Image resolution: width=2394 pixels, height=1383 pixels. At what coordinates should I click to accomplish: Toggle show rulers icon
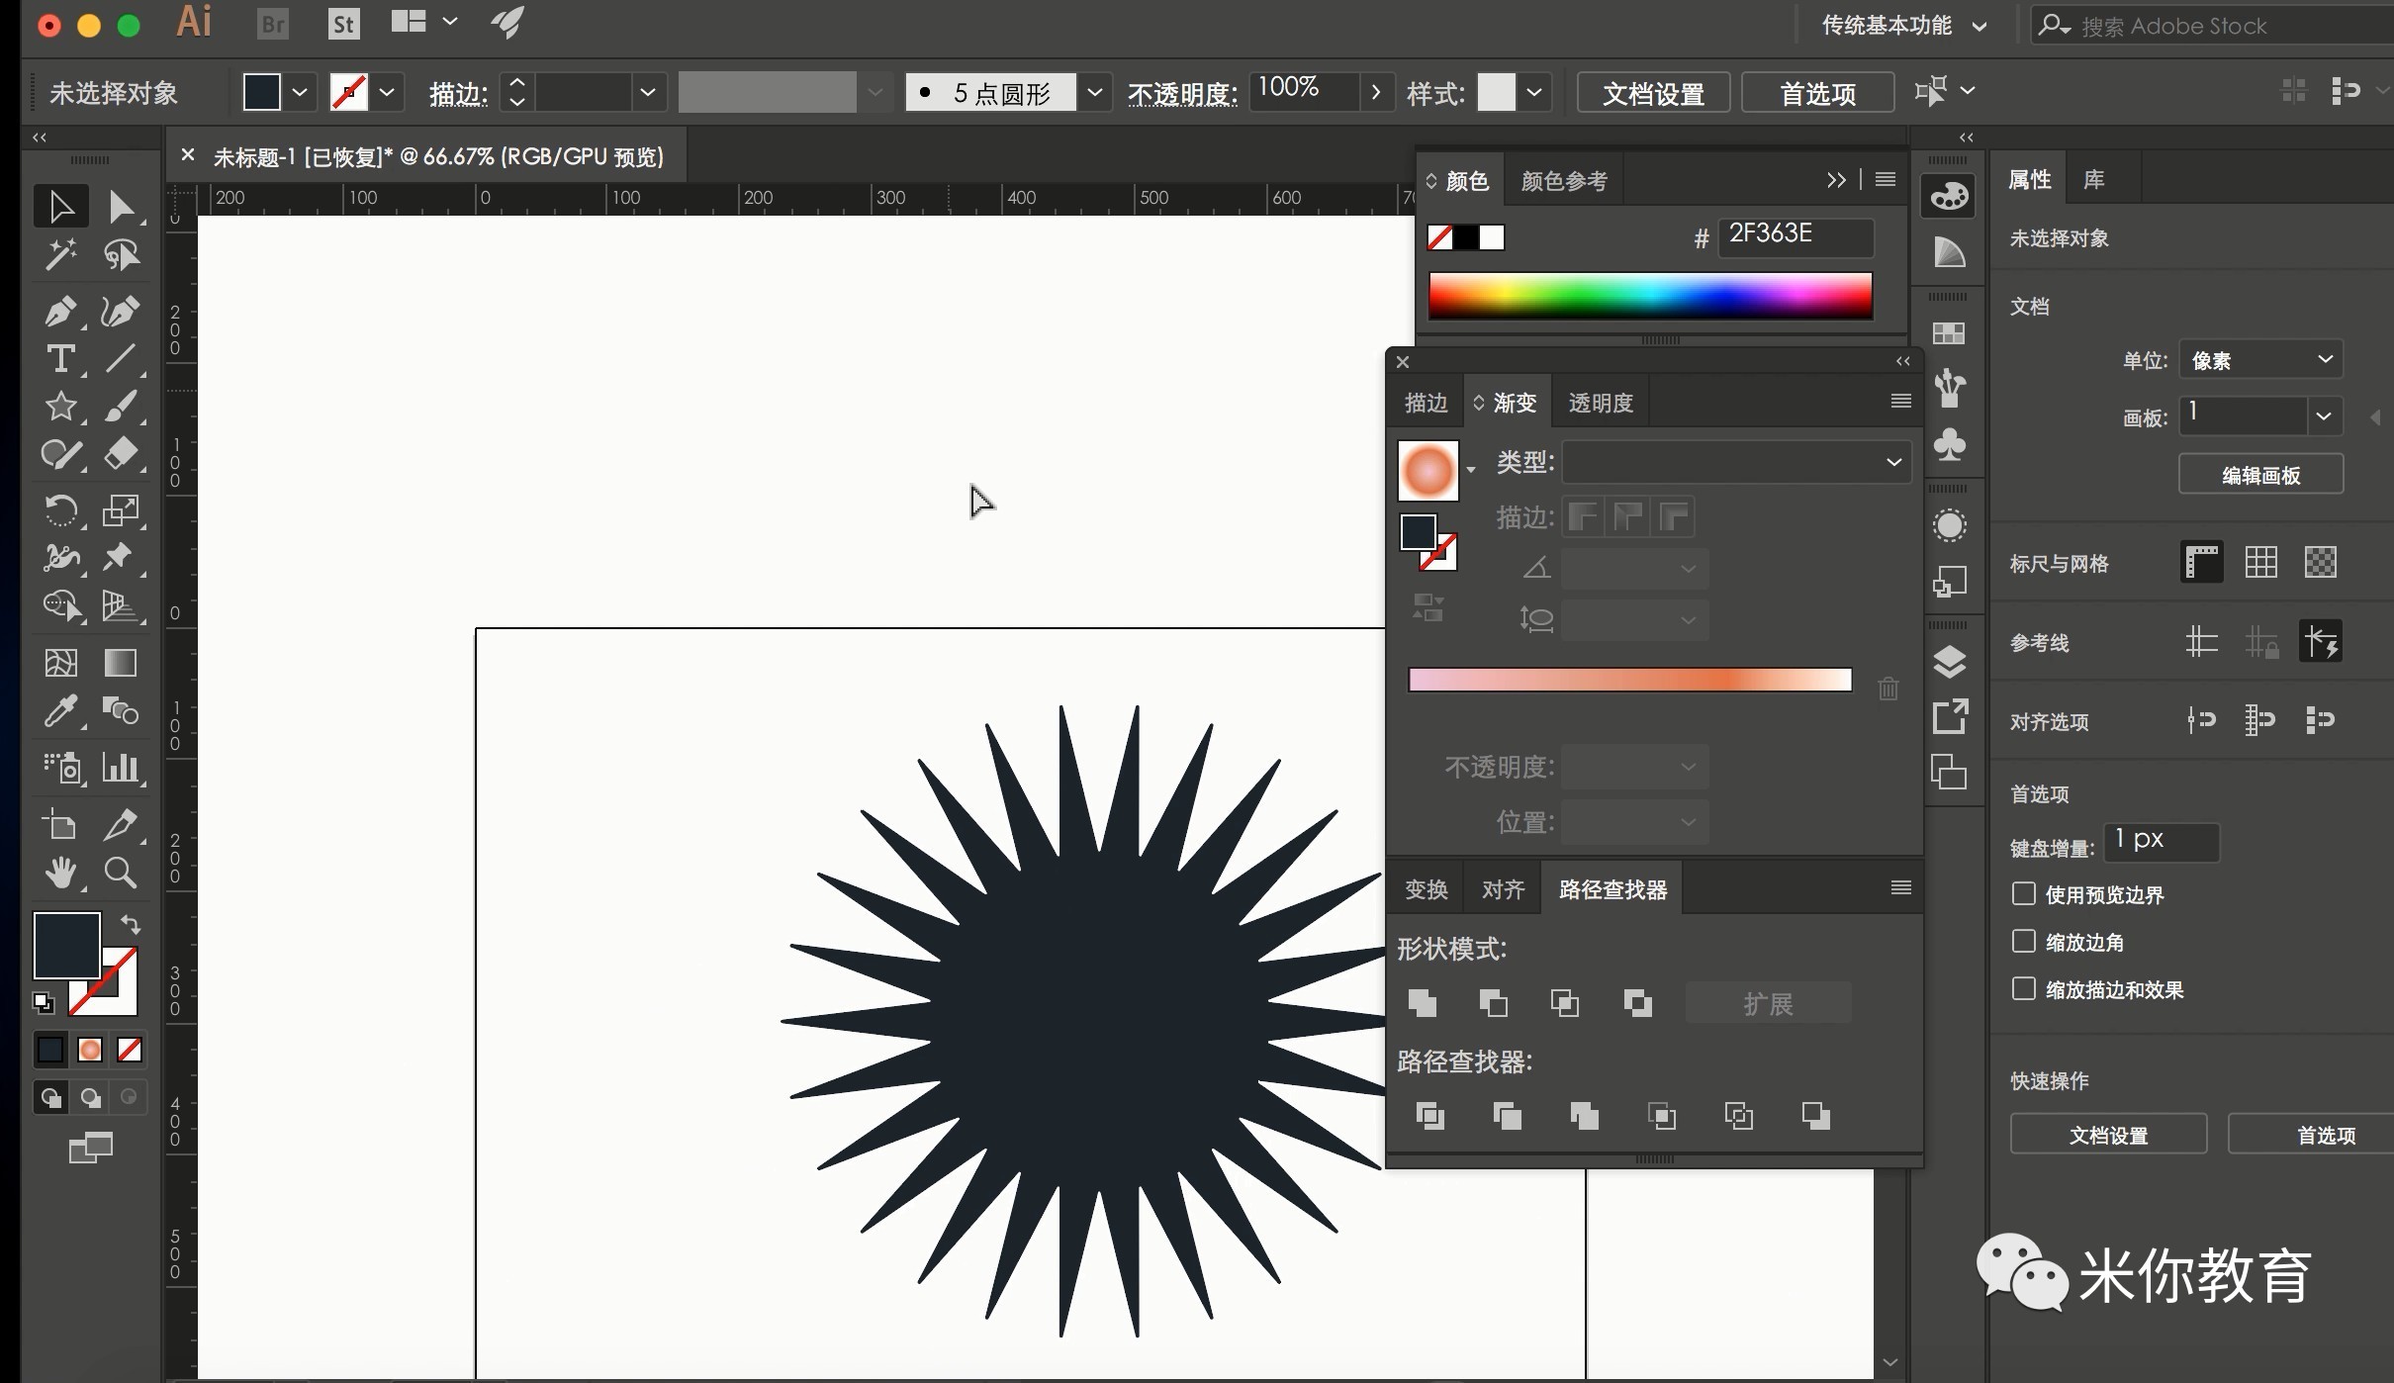tap(2202, 562)
